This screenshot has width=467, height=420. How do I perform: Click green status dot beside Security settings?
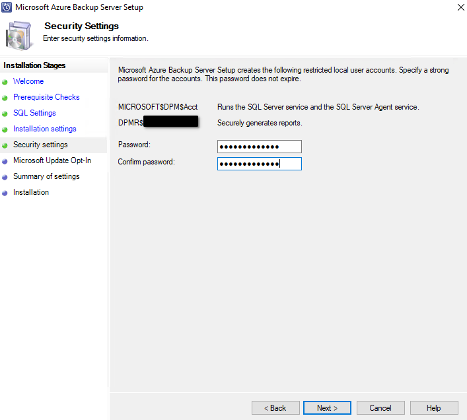pos(5,145)
